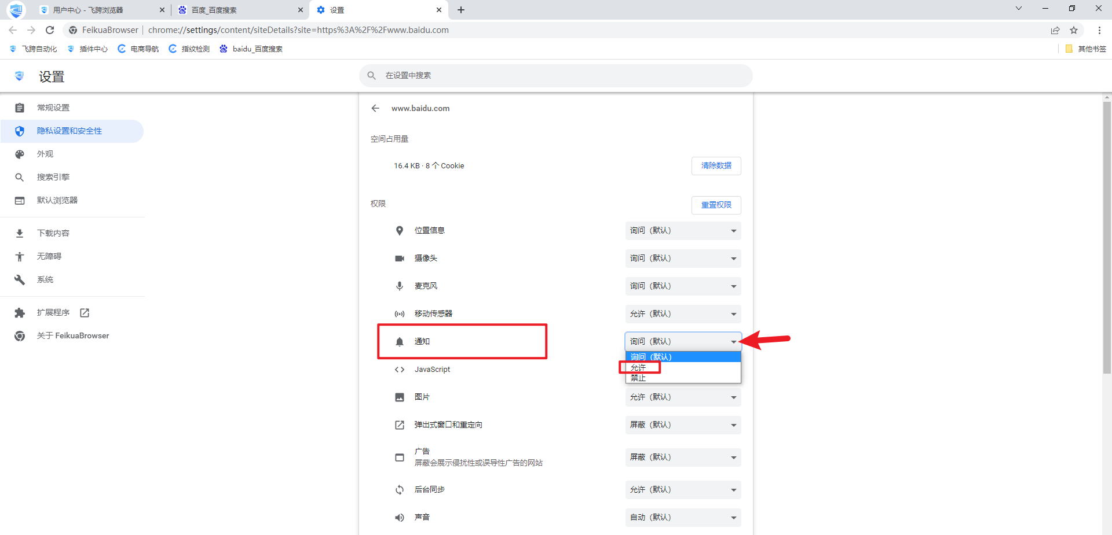Screen dimensions: 1112x535
Task: Click the camera icon beside 摄像头
Action: point(400,259)
